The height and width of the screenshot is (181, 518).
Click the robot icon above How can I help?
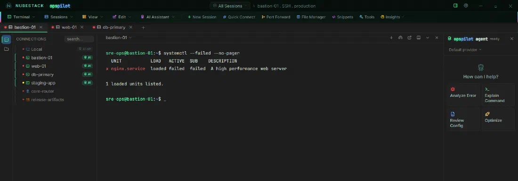click(481, 68)
